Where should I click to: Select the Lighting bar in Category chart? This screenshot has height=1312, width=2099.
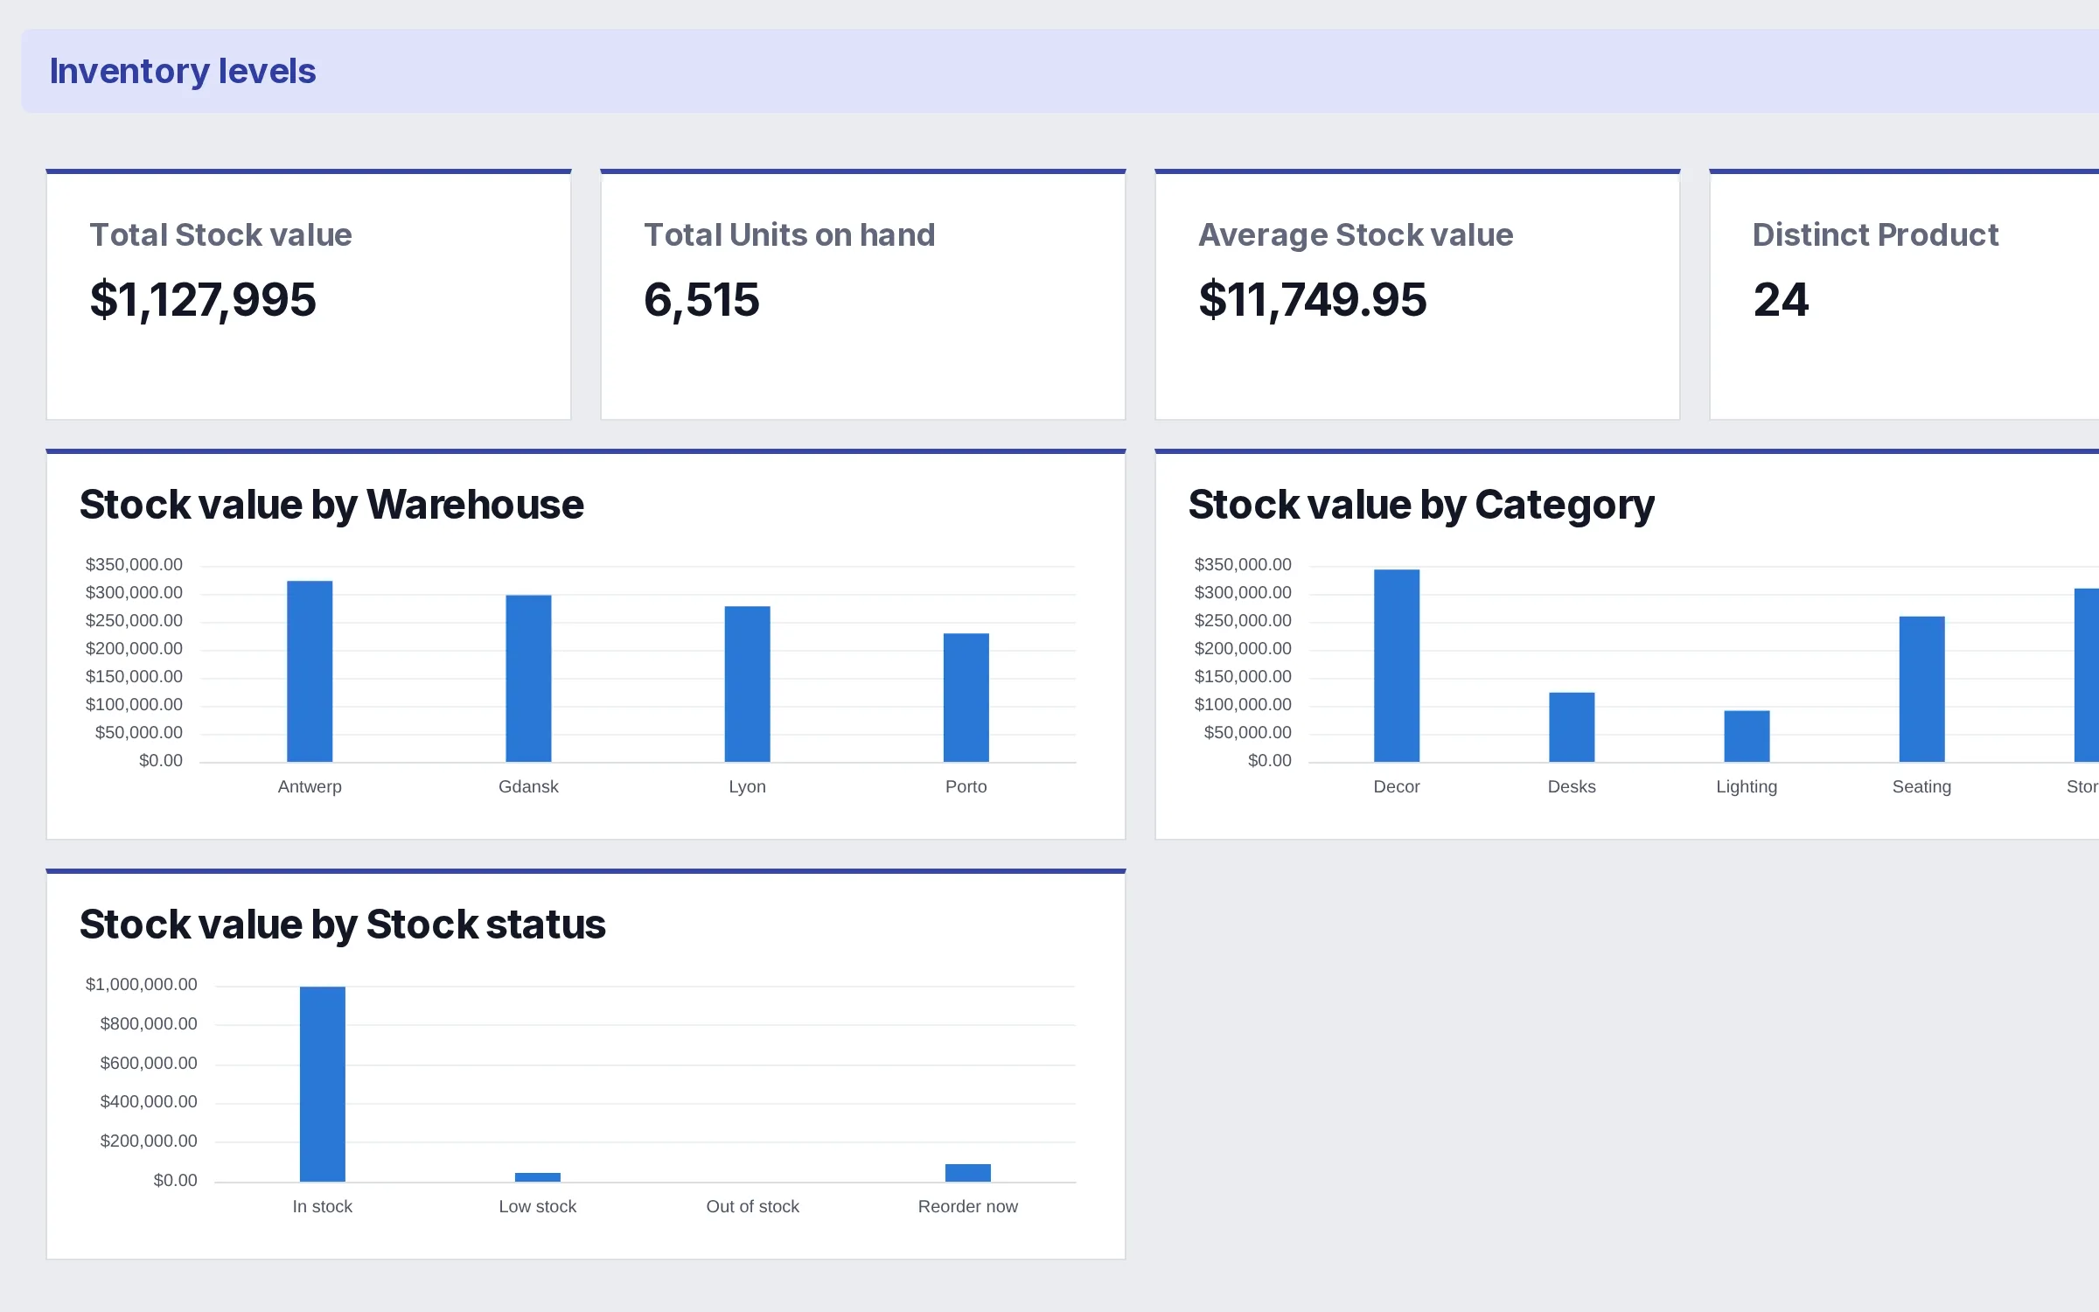1747,736
